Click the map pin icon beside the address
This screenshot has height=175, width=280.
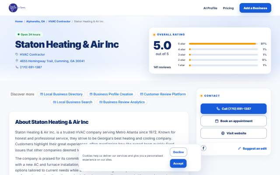coord(17,61)
